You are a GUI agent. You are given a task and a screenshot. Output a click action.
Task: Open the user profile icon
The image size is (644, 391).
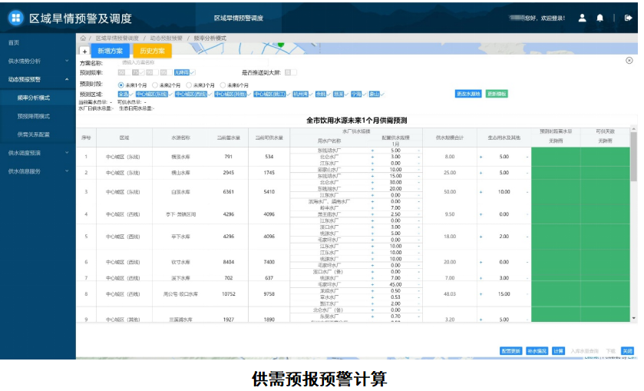pyautogui.click(x=582, y=18)
